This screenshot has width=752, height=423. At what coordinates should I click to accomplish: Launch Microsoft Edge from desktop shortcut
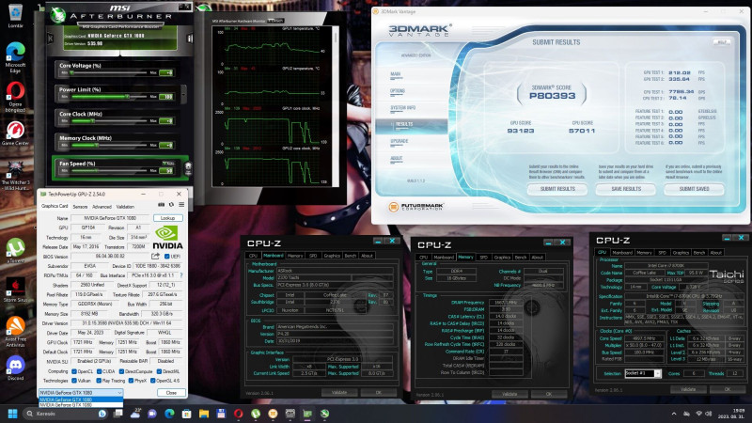tap(15, 57)
